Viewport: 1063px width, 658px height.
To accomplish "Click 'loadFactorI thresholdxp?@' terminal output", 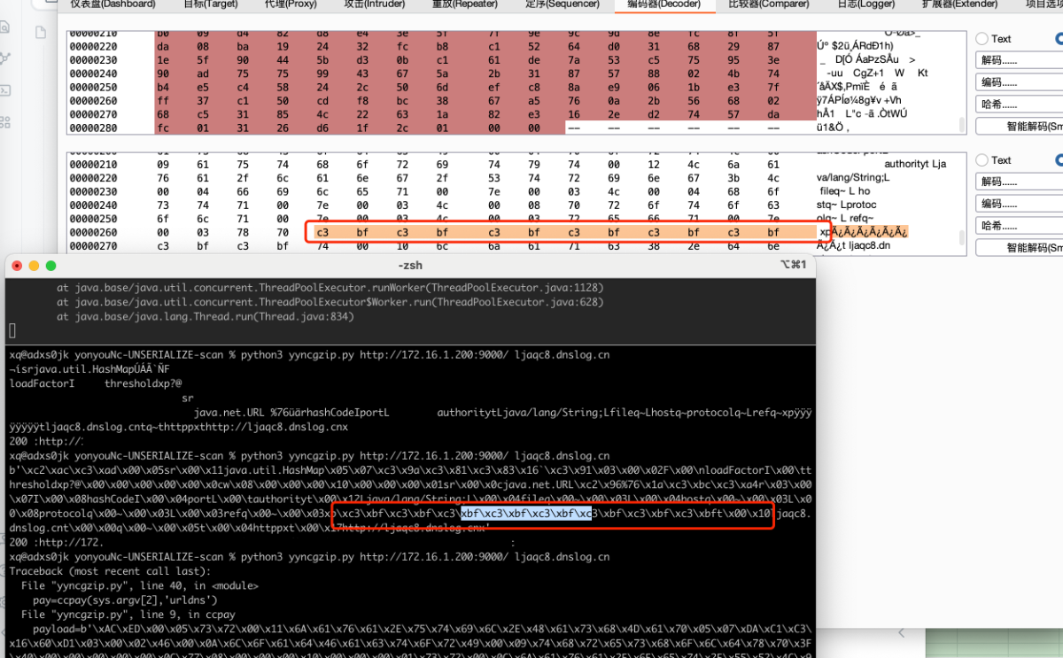I will click(x=96, y=383).
